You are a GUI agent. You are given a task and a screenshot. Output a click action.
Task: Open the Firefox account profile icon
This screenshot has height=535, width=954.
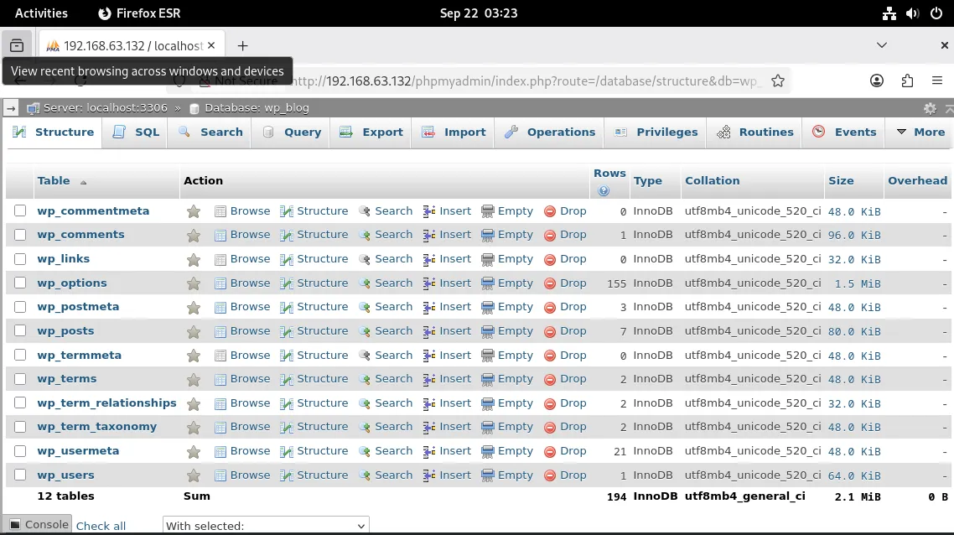point(877,81)
